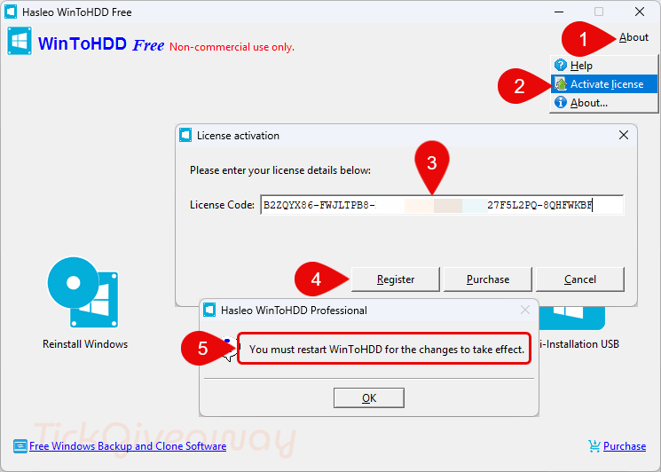661x472 pixels.
Task: Minimize the WinToHDD window
Action: (559, 12)
